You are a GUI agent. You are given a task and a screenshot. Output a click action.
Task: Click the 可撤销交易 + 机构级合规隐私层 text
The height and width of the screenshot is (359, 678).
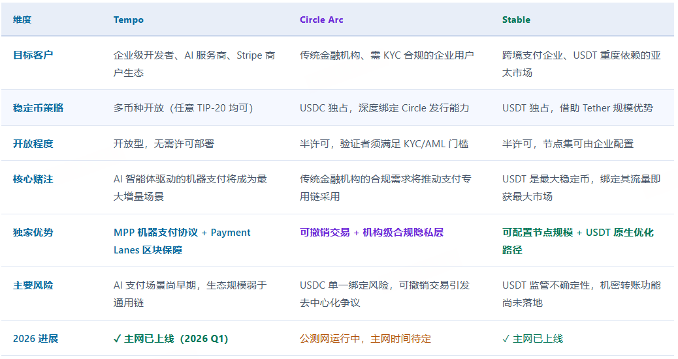[372, 233]
